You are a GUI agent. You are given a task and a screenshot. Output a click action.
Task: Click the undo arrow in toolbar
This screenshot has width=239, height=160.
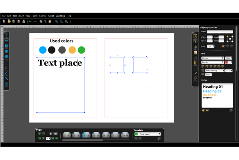coord(30,21)
